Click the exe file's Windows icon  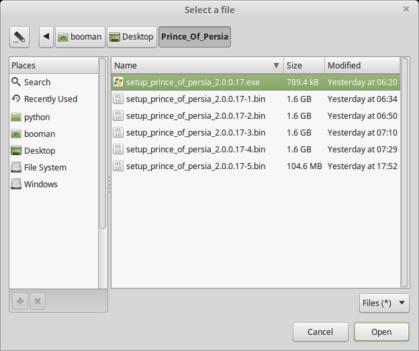[118, 82]
